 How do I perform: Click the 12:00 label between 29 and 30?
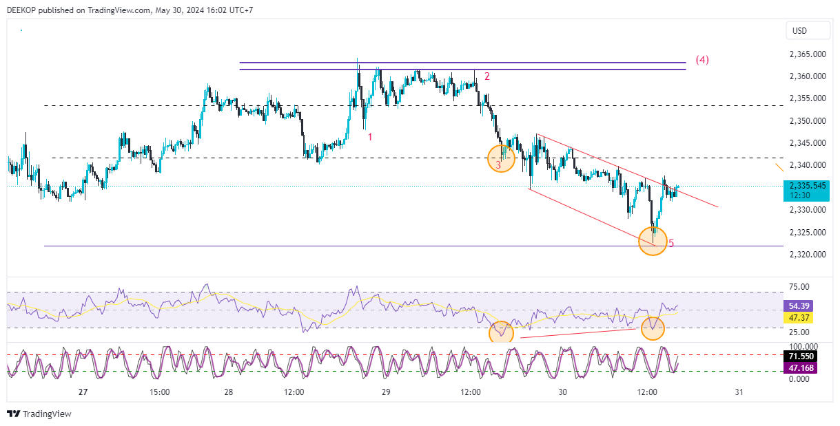coord(471,392)
